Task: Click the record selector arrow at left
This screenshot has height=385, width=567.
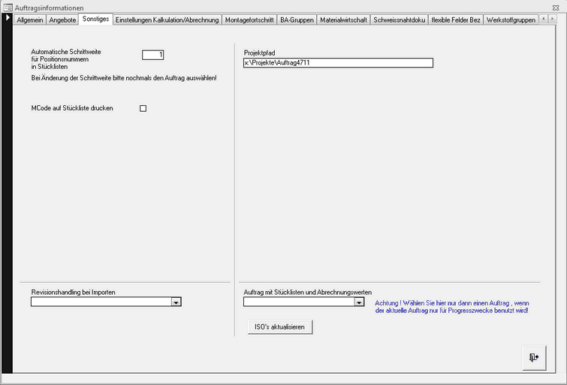Action: point(8,18)
